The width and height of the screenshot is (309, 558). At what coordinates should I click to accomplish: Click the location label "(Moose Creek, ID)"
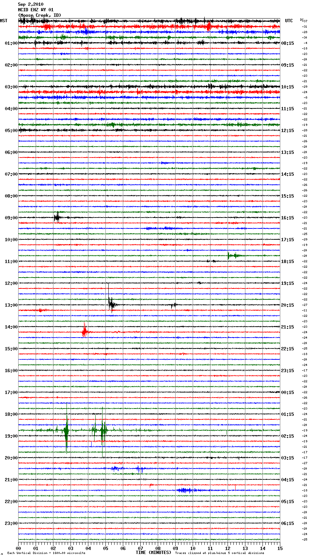tap(40, 15)
